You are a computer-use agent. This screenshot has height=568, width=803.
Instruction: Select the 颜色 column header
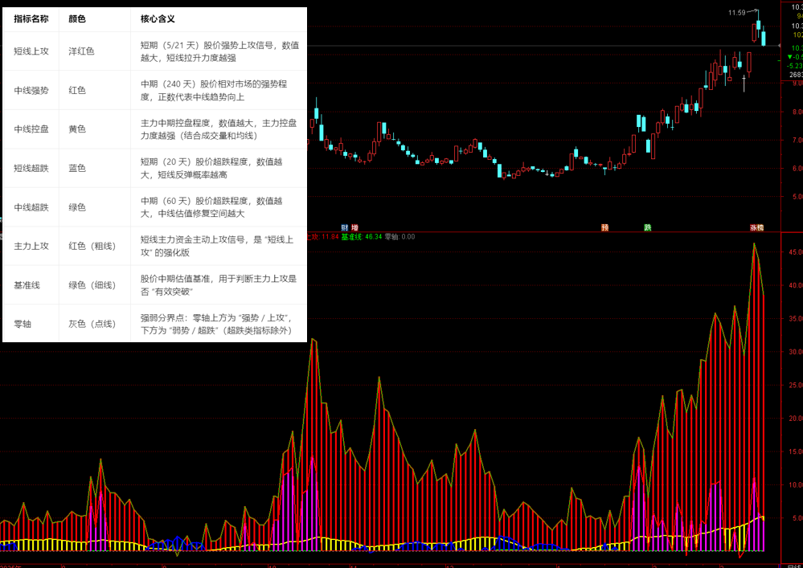pyautogui.click(x=77, y=18)
